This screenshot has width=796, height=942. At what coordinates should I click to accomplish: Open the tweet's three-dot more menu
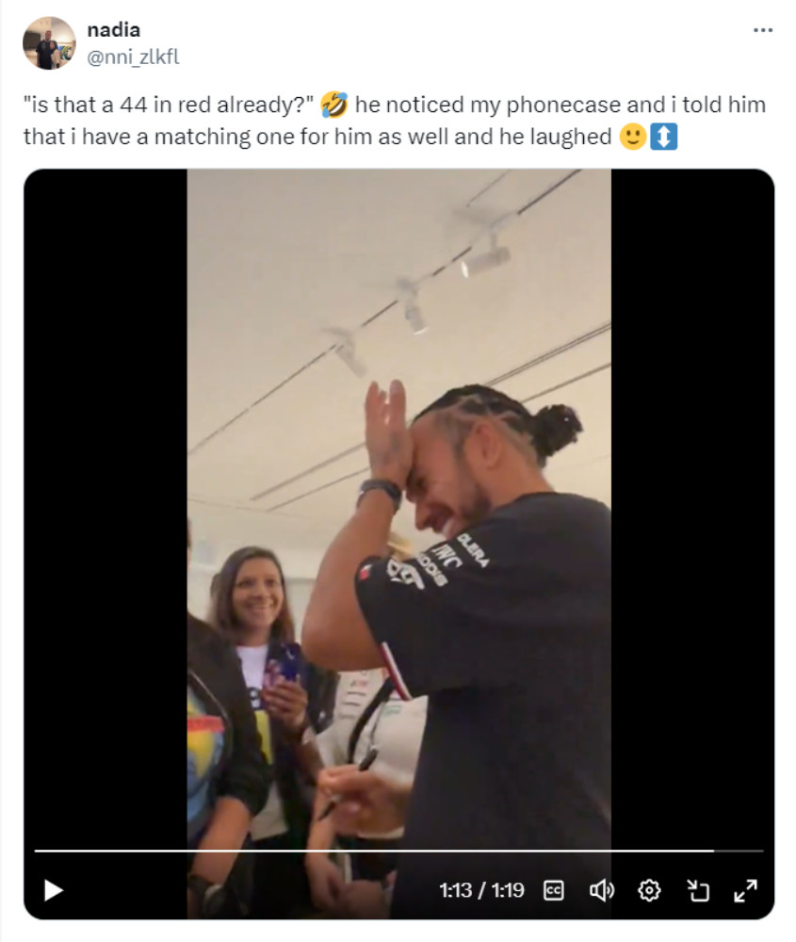tap(763, 30)
